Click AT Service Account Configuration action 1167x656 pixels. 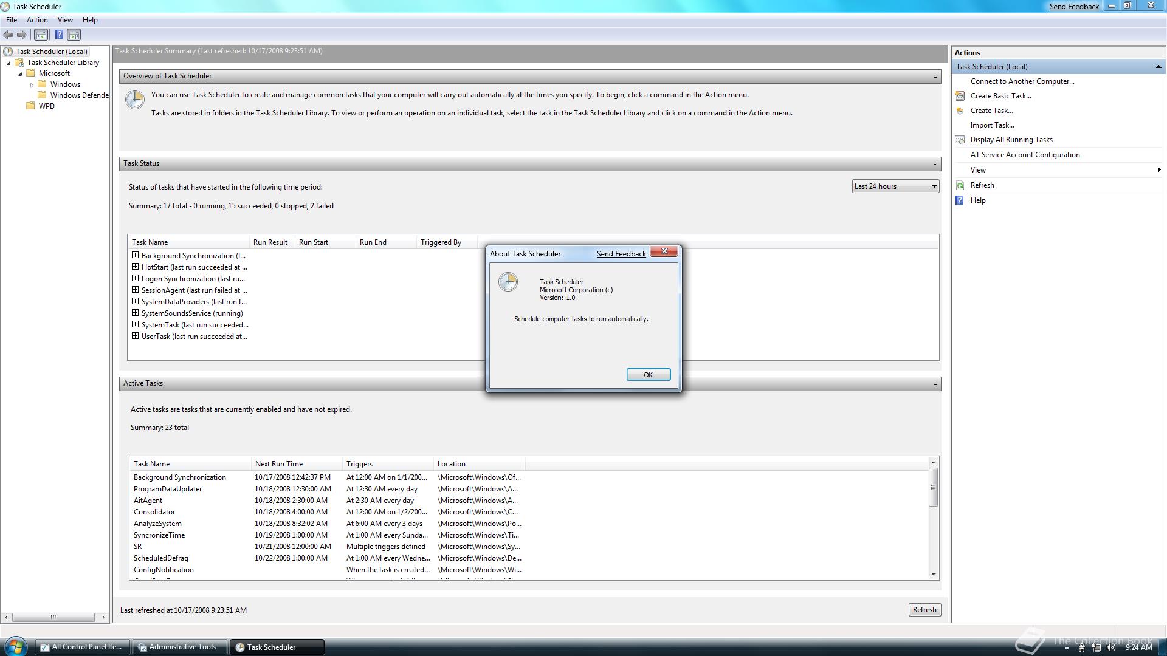point(1025,155)
